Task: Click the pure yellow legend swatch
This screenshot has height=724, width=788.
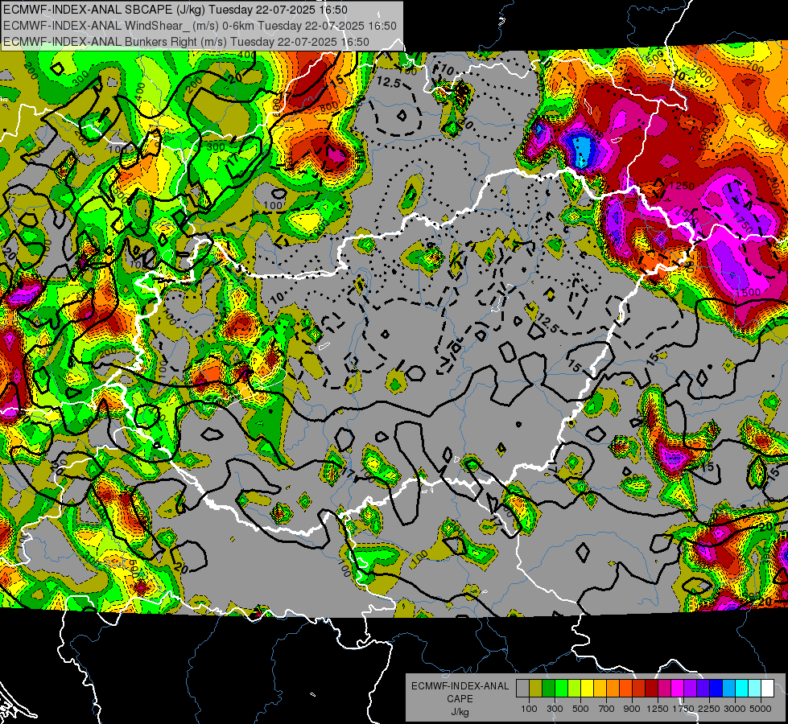Action: [588, 688]
